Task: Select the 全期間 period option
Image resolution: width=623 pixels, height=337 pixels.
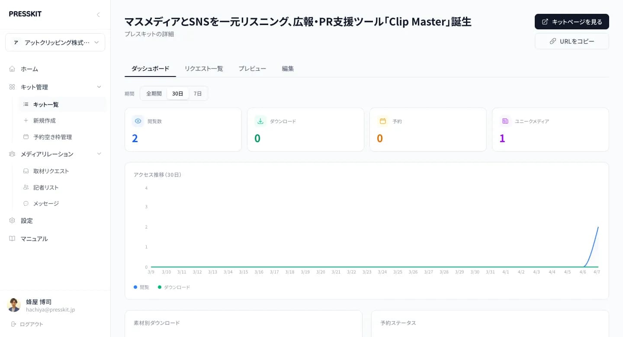Action: coord(154,93)
